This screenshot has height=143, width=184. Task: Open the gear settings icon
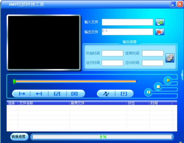point(170,58)
